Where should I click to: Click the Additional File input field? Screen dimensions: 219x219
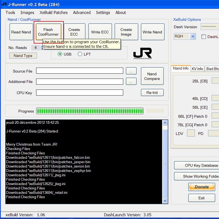[x=80, y=82]
